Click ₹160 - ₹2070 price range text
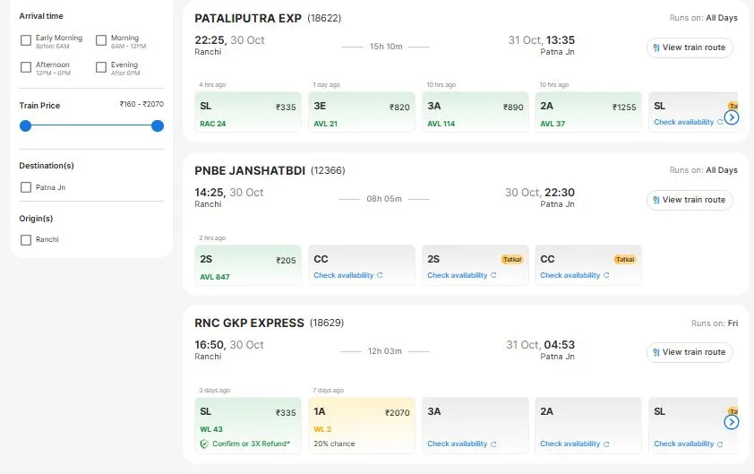Image resolution: width=754 pixels, height=474 pixels. (141, 104)
